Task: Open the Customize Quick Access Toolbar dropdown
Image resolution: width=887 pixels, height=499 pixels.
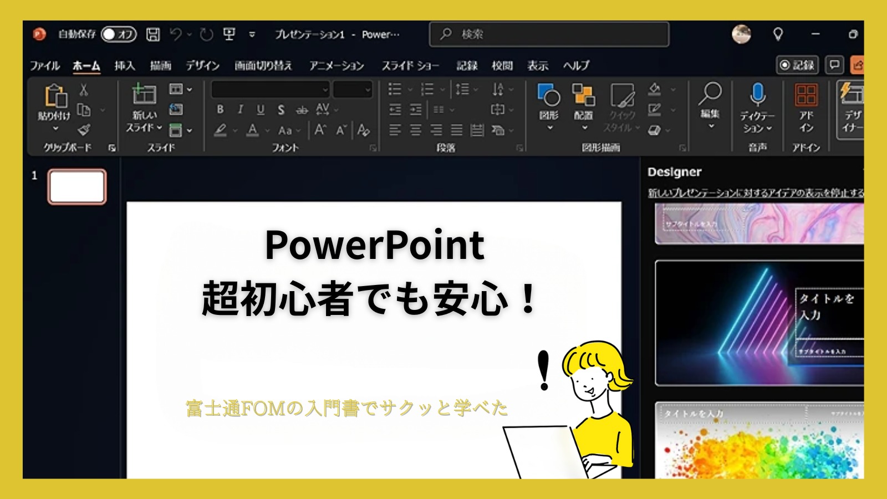Action: pyautogui.click(x=252, y=34)
